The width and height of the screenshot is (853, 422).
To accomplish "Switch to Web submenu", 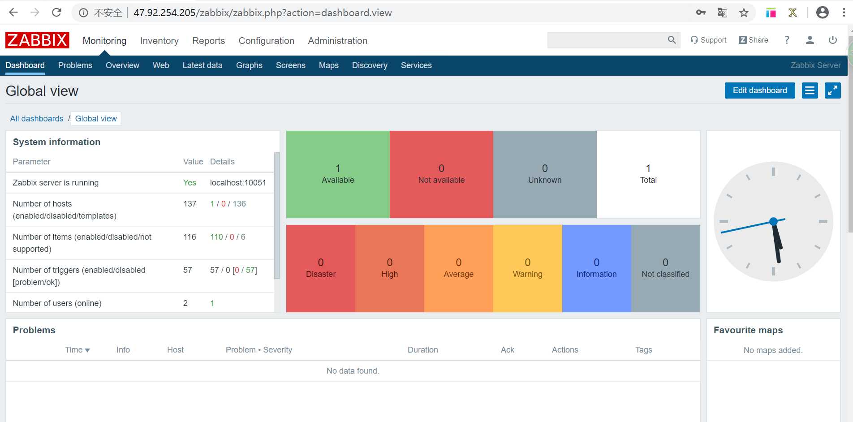I will [x=161, y=65].
